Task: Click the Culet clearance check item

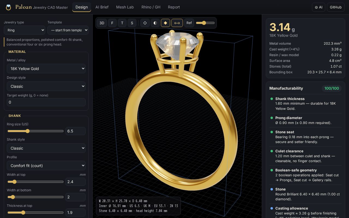Action: (305, 156)
